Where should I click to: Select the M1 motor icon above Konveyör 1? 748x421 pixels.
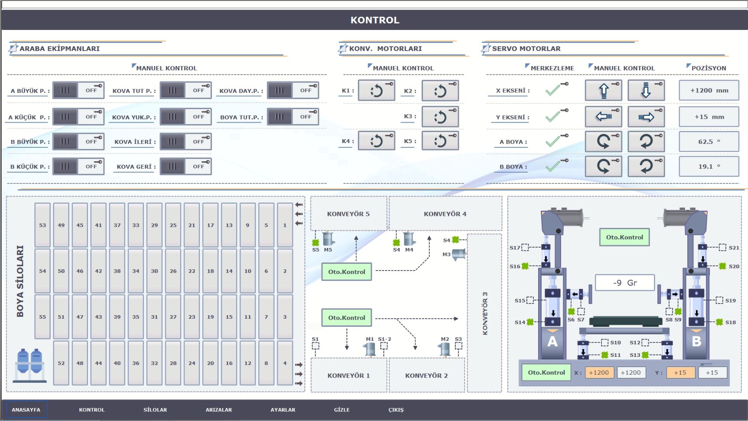click(x=370, y=349)
